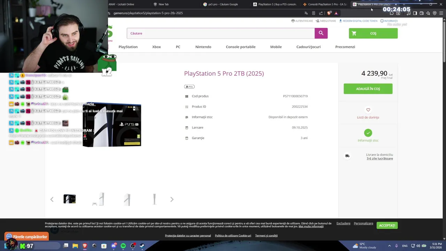Select the second product gallery thumbnail
The width and height of the screenshot is (446, 251).
tap(98, 199)
